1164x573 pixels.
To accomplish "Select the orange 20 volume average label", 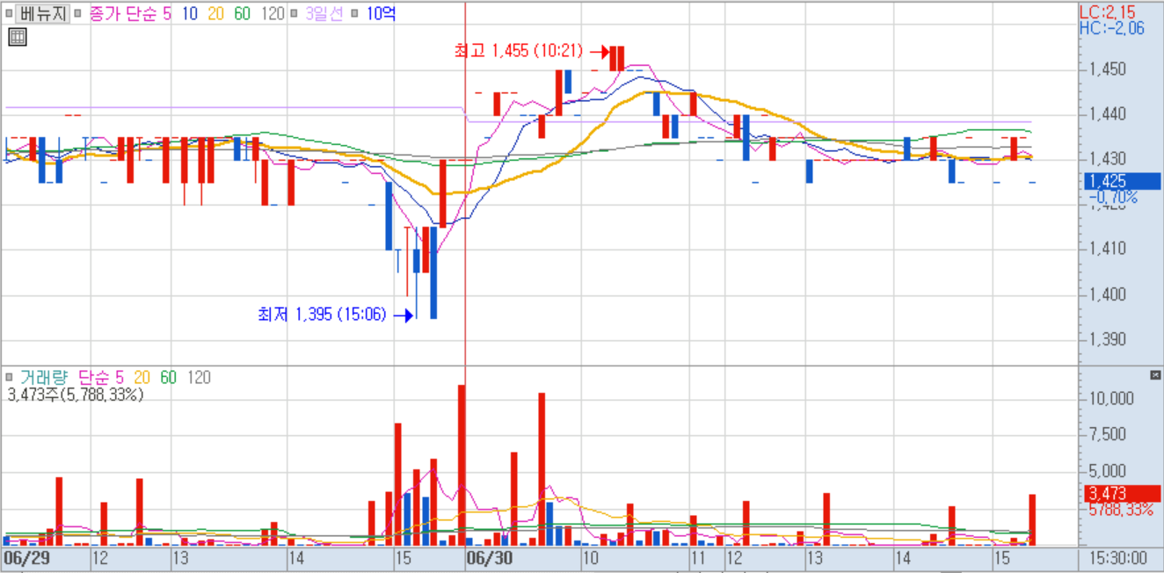I will [x=142, y=377].
